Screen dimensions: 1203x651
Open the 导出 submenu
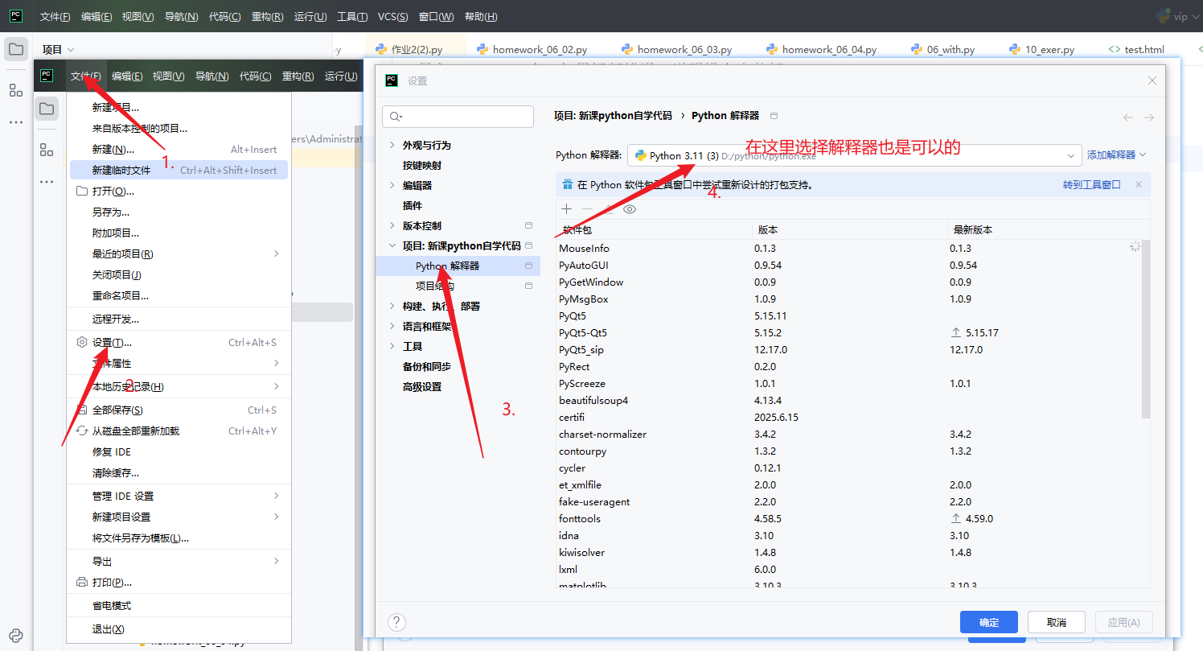(178, 561)
